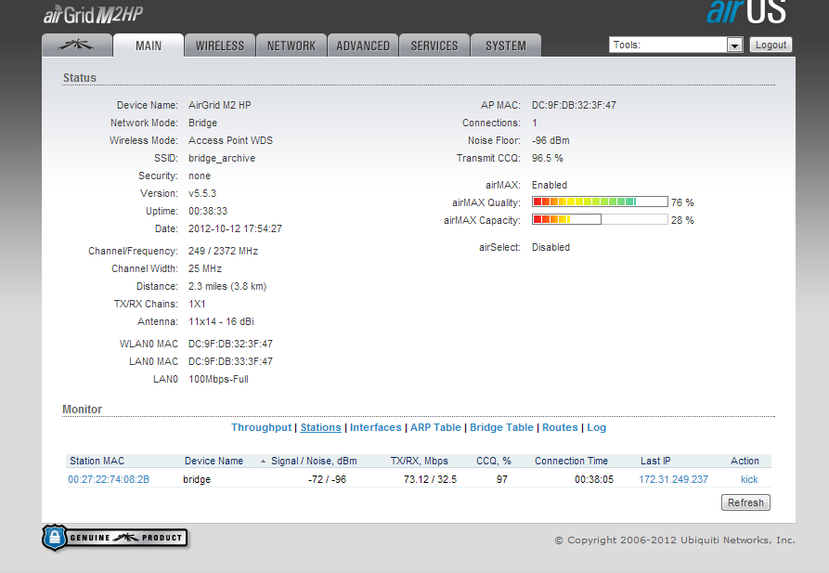Screen dimensions: 829x573
Task: Click the Refresh button
Action: 745,502
